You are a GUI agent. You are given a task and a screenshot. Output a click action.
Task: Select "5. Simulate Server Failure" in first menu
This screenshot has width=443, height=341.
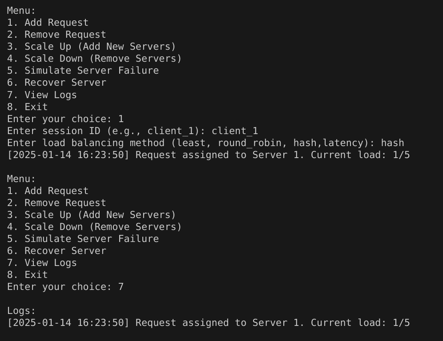pos(83,71)
